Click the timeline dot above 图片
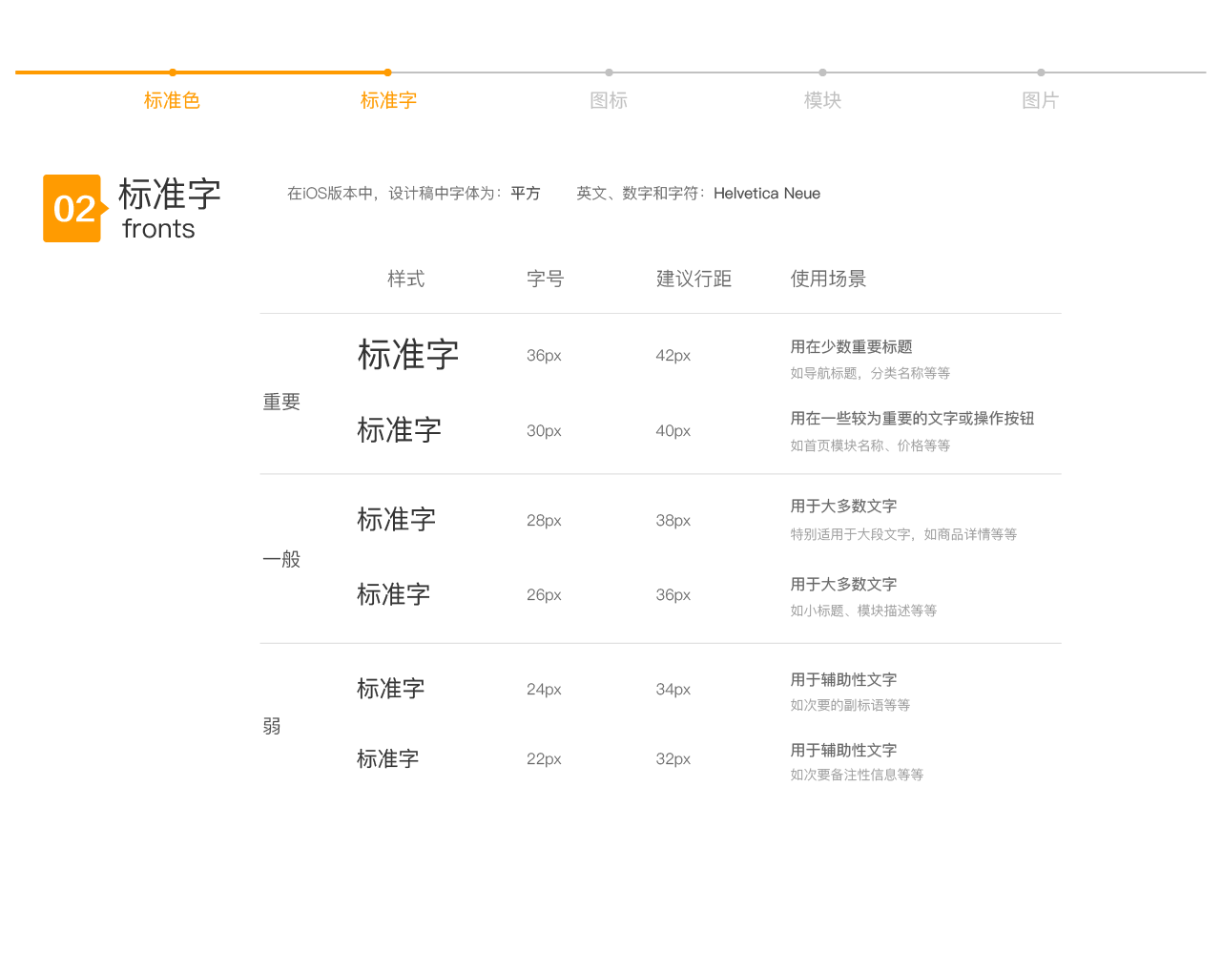Viewport: 1222px width, 973px height. (x=1041, y=72)
